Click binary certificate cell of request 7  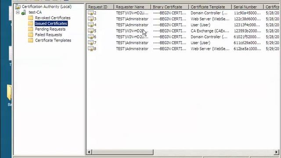169,43
